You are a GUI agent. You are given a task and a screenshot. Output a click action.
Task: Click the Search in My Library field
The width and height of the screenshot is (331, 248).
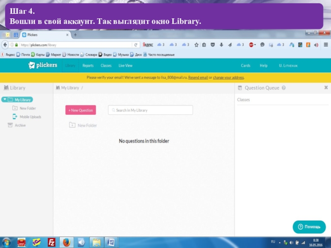[x=150, y=110]
